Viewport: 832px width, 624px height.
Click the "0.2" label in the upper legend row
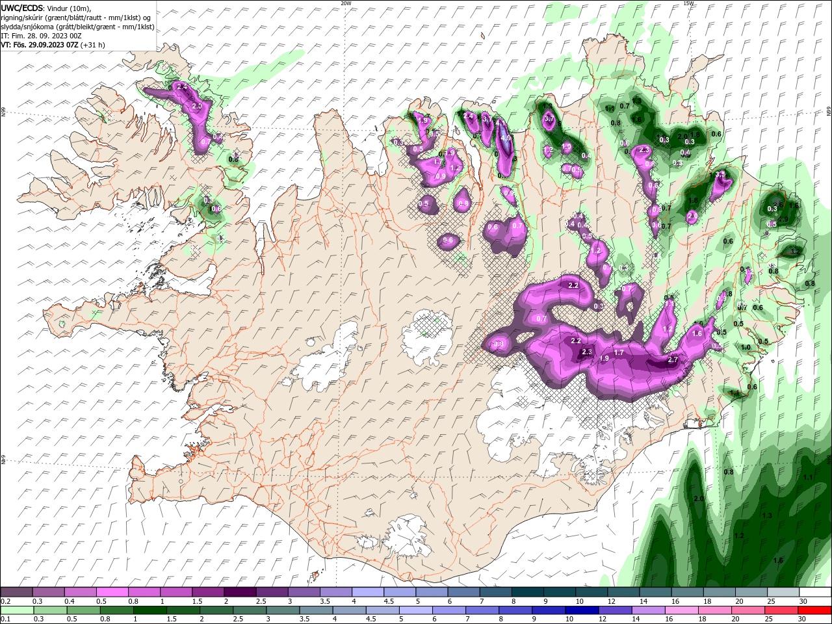tap(5, 602)
